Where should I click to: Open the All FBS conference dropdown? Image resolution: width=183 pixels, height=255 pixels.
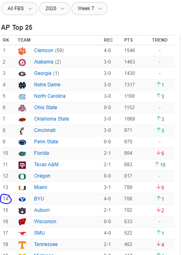(x=19, y=9)
